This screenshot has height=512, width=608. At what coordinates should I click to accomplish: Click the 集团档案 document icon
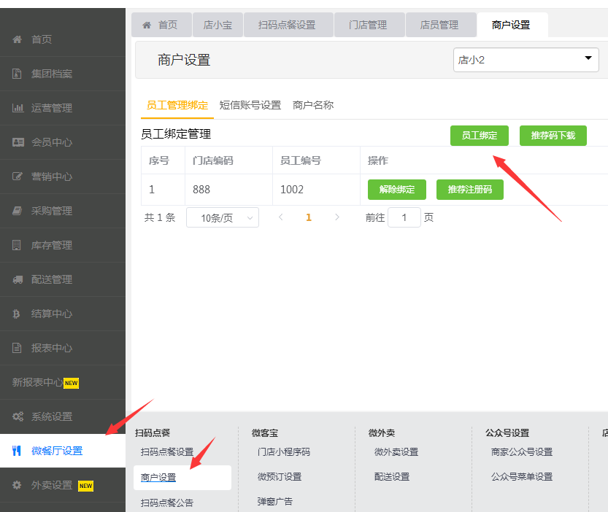[x=17, y=74]
